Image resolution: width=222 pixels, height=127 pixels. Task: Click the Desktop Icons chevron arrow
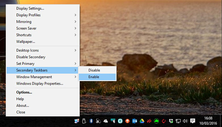pyautogui.click(x=75, y=50)
